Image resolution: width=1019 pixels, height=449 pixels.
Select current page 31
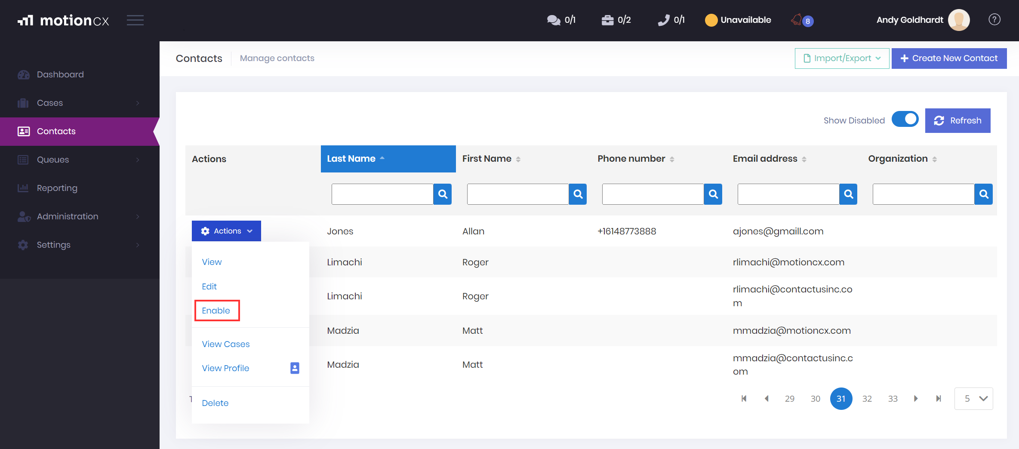click(841, 399)
